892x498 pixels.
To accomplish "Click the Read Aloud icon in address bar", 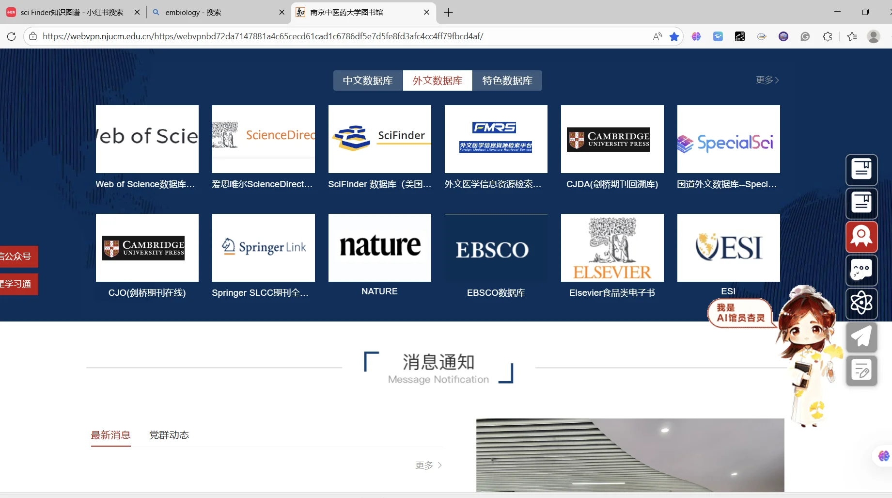I will point(657,36).
